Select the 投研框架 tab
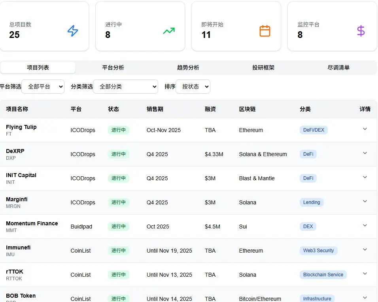378x302 pixels. pyautogui.click(x=263, y=68)
